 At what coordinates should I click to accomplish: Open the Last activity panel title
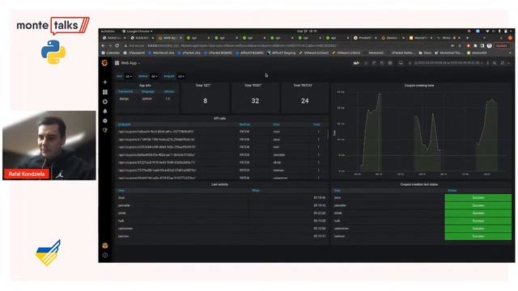click(219, 184)
